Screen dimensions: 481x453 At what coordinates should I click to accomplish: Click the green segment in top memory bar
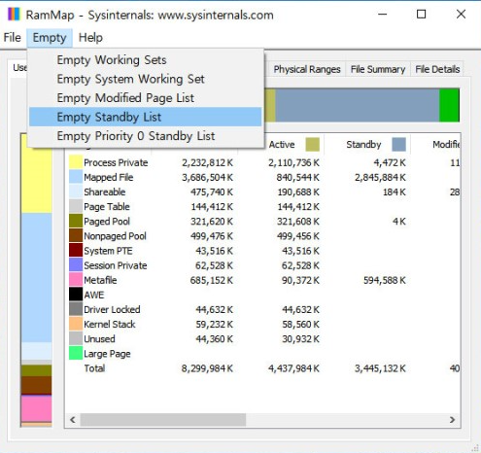[449, 105]
